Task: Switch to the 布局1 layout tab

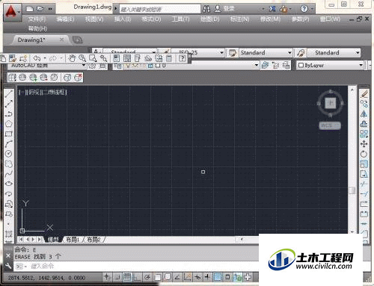Action: pos(73,240)
